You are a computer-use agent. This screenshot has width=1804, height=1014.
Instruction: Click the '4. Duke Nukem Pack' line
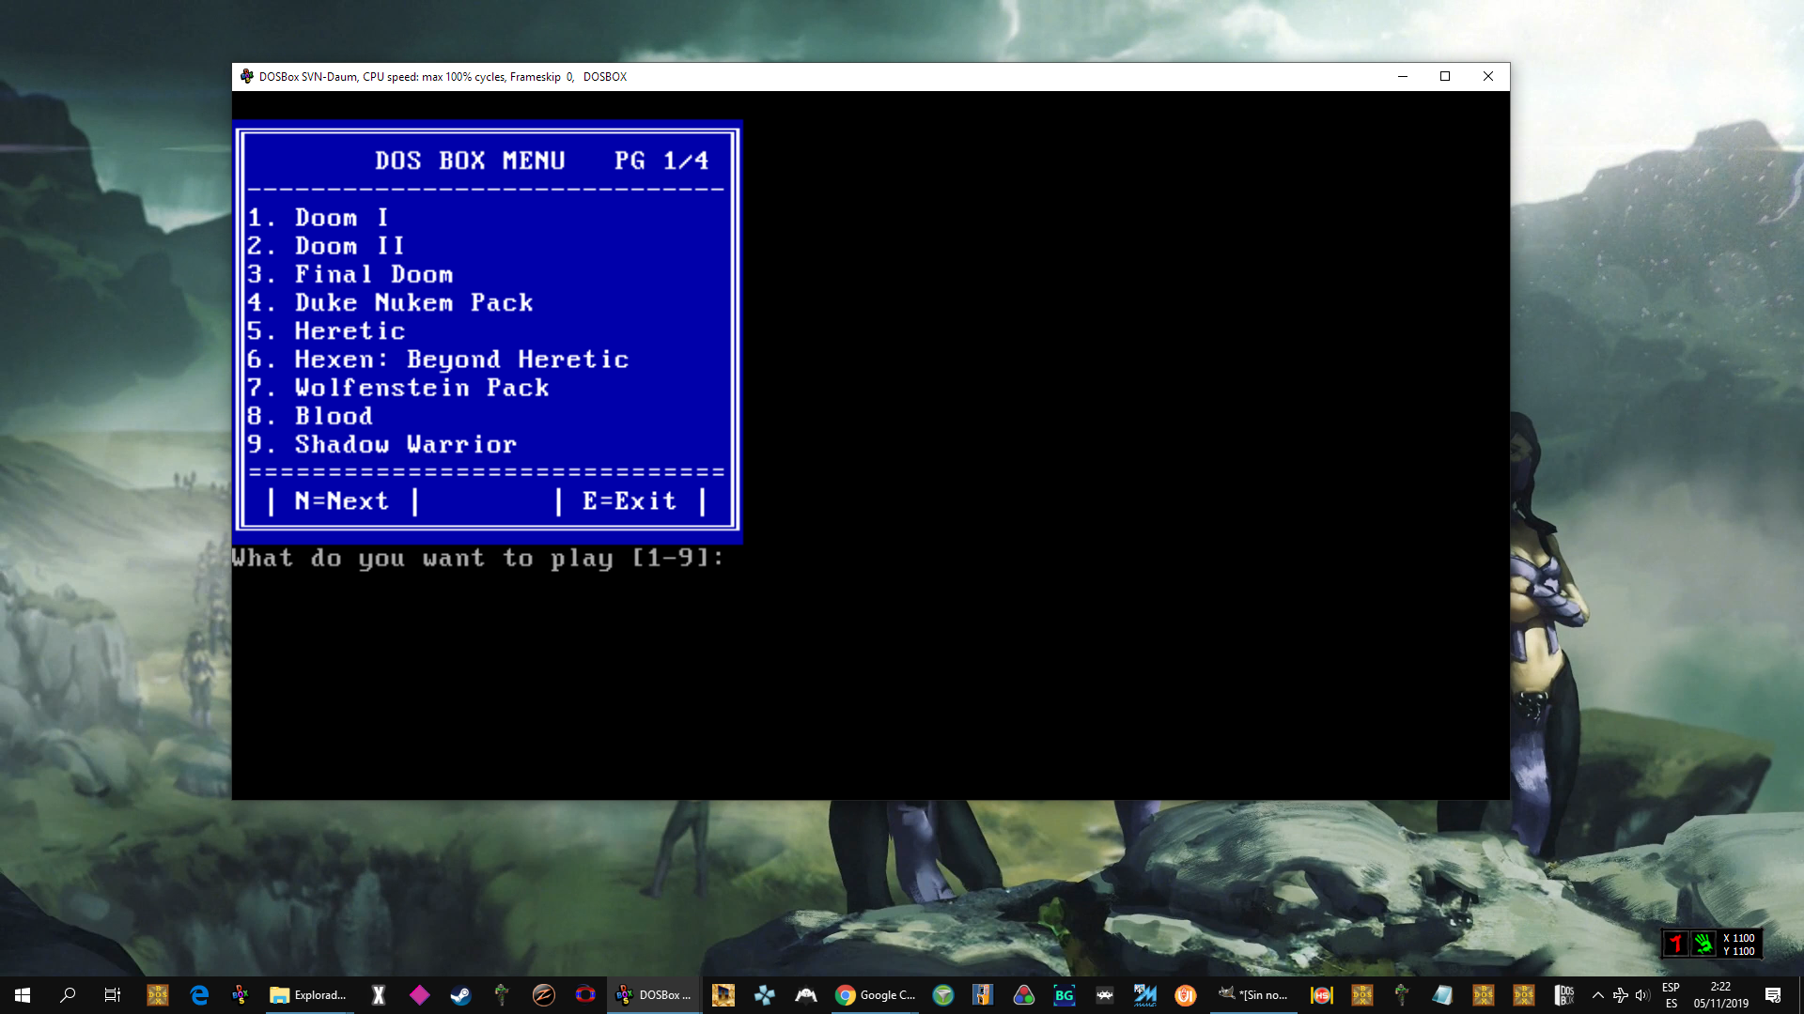pos(390,302)
